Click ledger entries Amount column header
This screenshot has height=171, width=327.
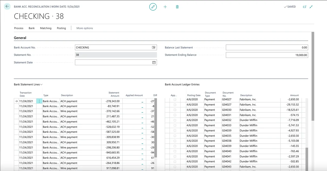295,96
